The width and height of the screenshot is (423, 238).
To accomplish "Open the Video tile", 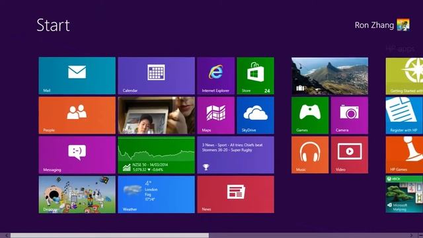I will pyautogui.click(x=350, y=155).
